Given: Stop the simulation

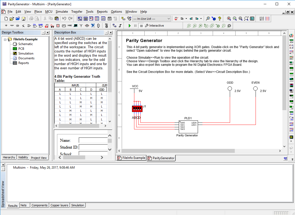Looking at the screenshot, I should click(141, 26).
